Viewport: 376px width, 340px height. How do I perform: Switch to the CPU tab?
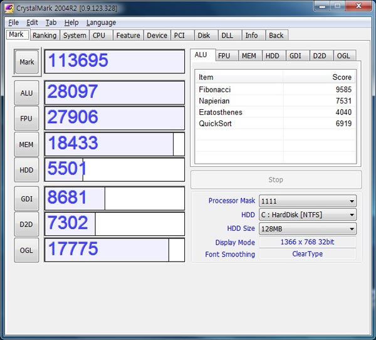pos(101,35)
